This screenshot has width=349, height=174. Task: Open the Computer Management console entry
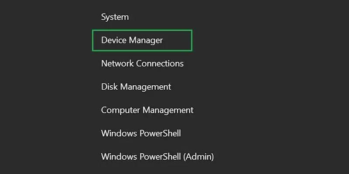tap(147, 110)
